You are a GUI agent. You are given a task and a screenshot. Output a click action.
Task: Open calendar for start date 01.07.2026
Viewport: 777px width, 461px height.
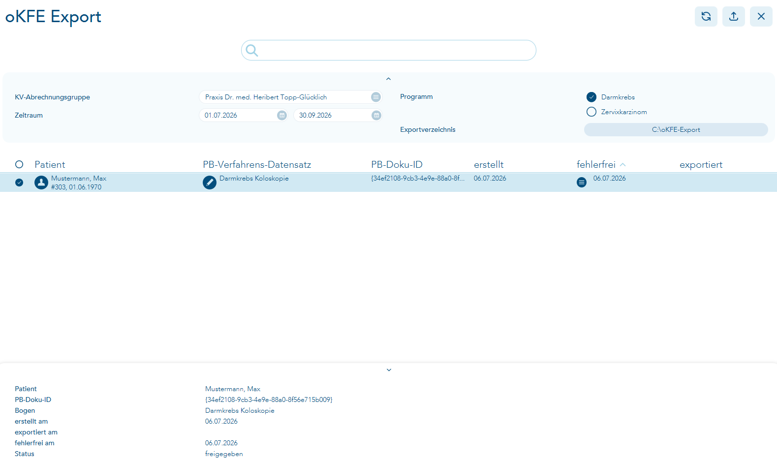pyautogui.click(x=282, y=115)
